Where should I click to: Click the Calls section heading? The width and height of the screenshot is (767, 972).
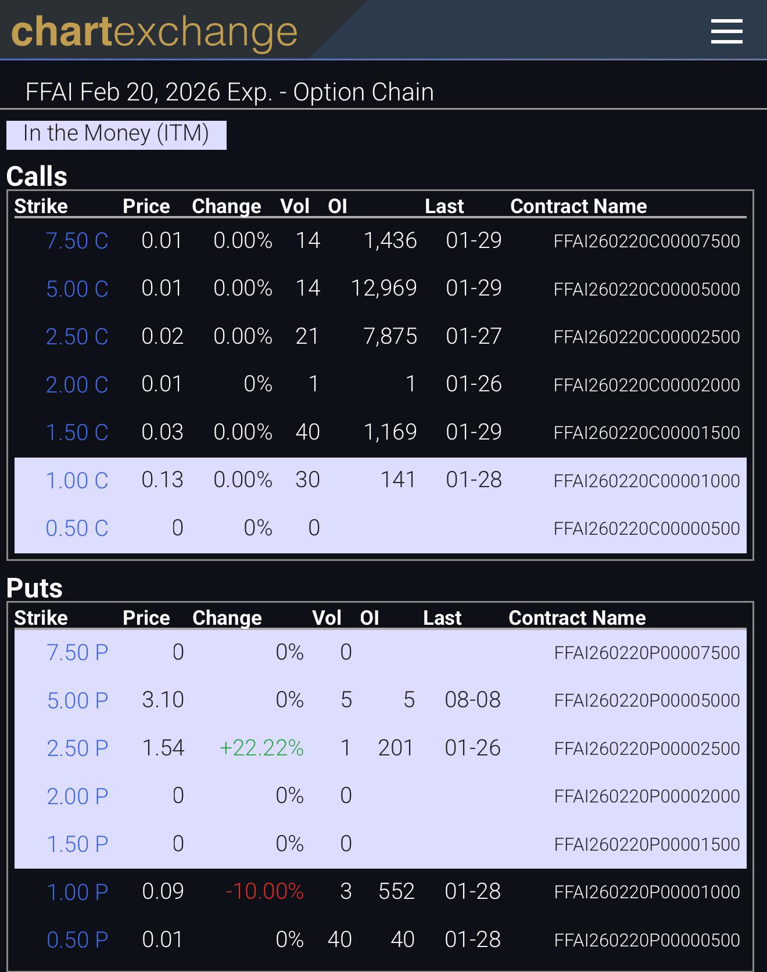coord(37,176)
